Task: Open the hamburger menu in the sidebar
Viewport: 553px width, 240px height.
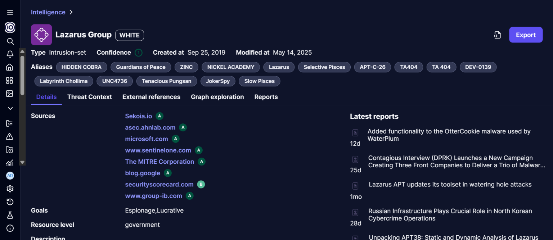Action: pyautogui.click(x=10, y=12)
